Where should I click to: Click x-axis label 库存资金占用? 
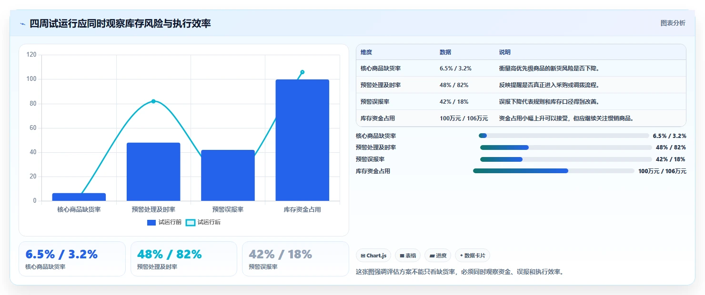pyautogui.click(x=302, y=209)
